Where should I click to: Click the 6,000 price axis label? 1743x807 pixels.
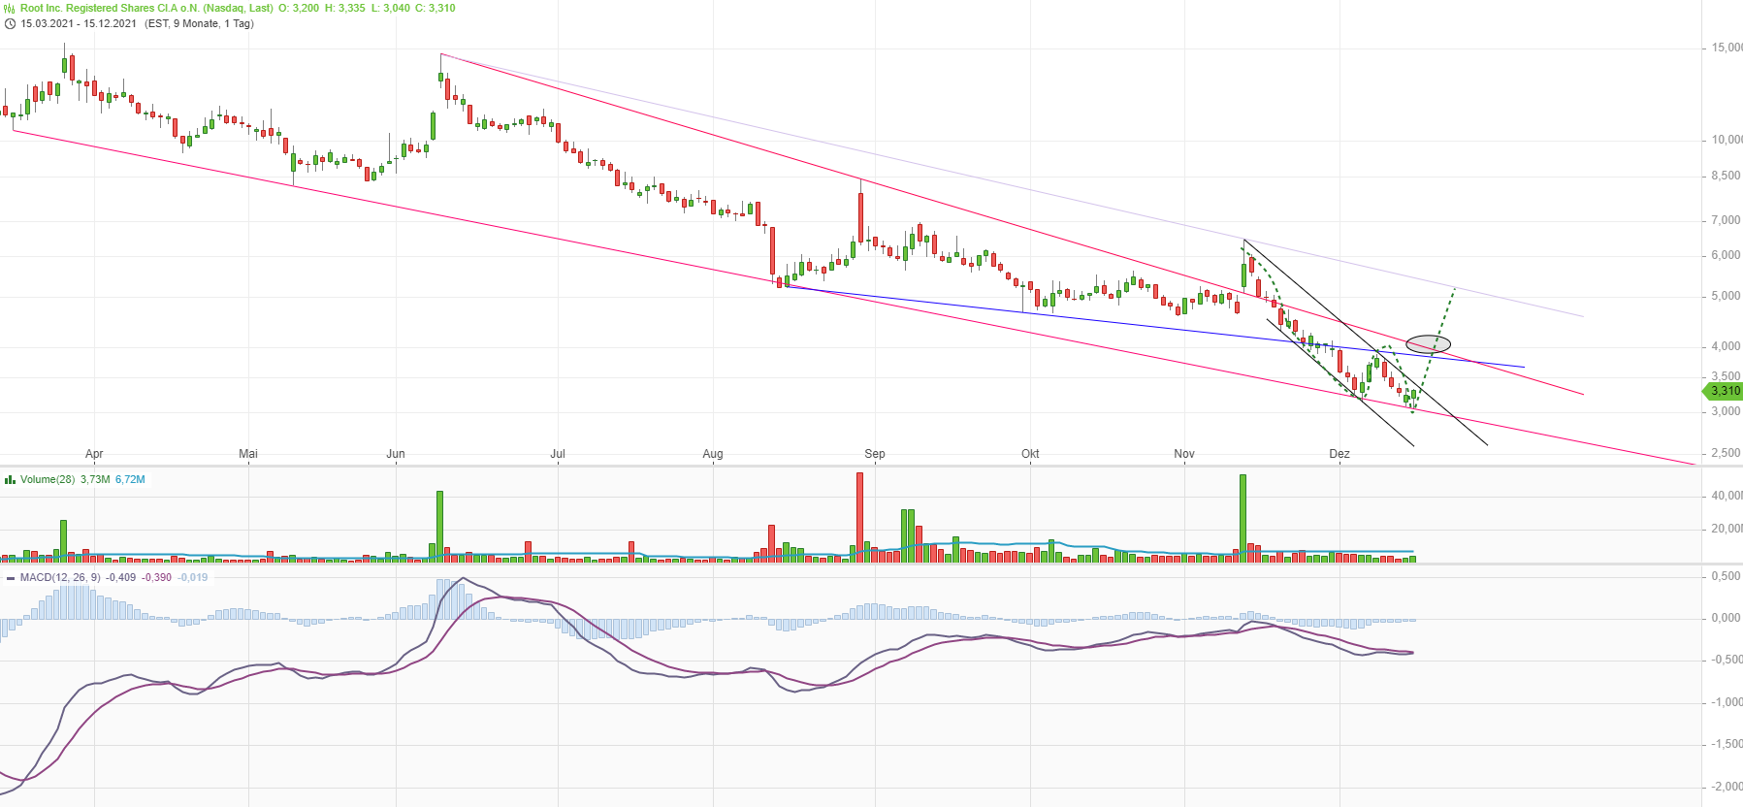pos(1726,255)
